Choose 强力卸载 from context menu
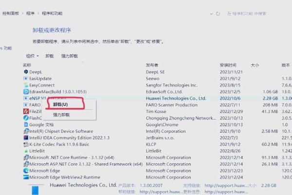This screenshot has width=292, height=195. (x=61, y=115)
